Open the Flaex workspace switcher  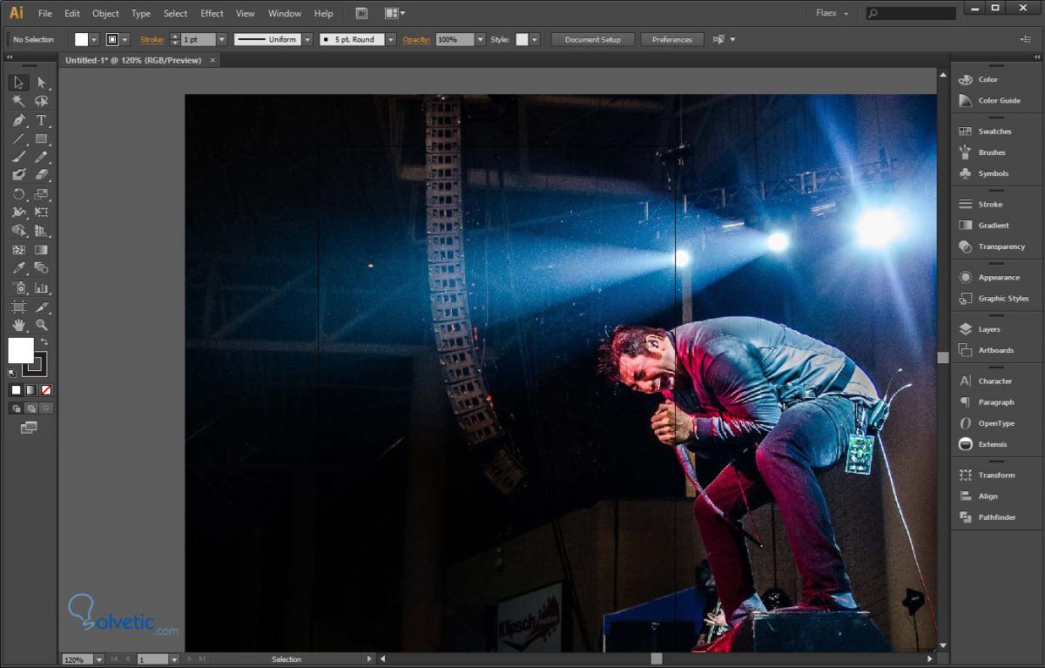(x=833, y=13)
